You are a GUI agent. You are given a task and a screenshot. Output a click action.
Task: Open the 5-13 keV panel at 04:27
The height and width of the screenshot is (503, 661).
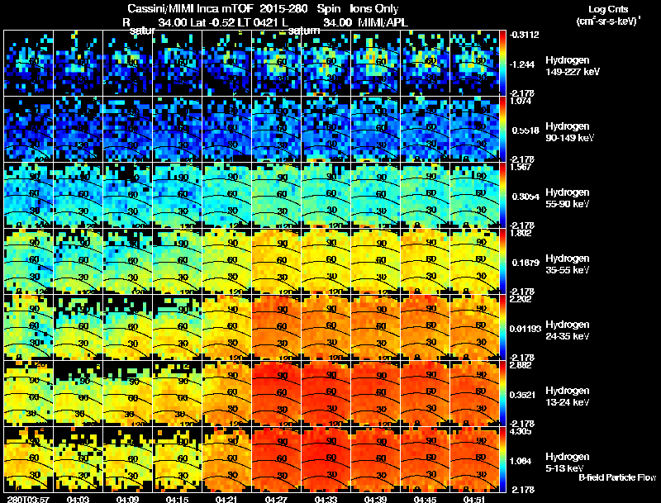click(276, 460)
